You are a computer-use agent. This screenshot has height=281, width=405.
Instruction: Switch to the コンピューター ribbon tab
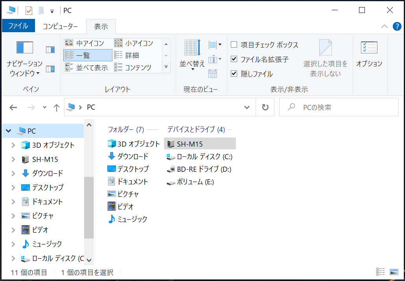click(x=60, y=26)
